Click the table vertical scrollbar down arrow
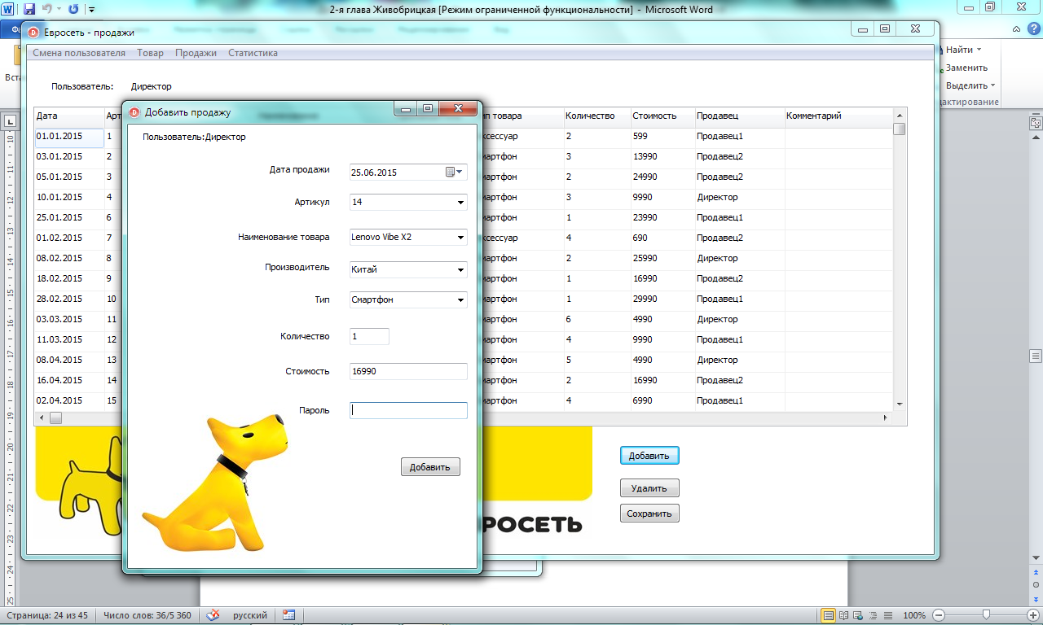Screen dimensions: 1043x625 900,404
